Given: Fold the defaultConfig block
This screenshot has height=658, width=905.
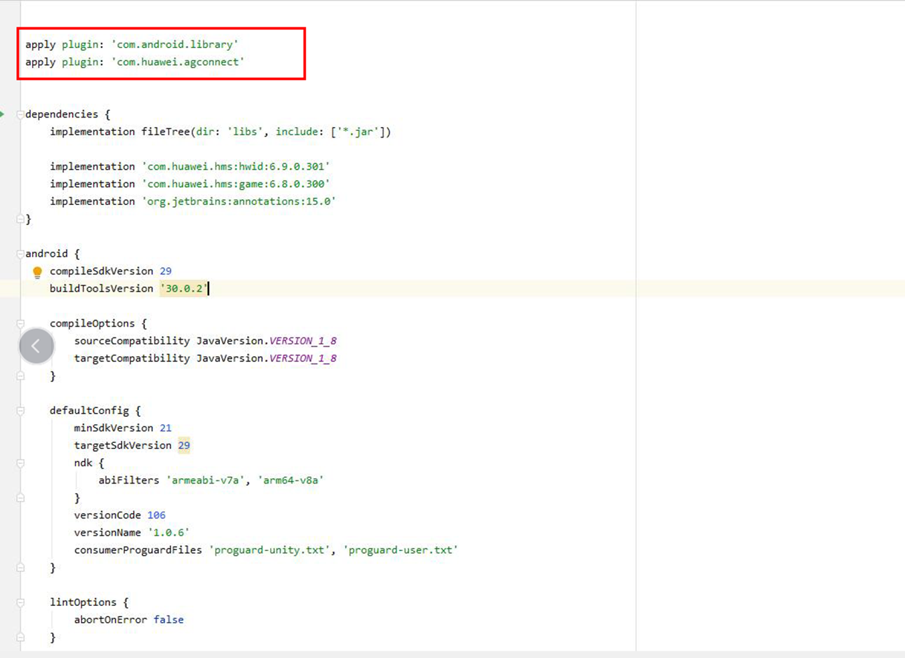Looking at the screenshot, I should point(20,411).
